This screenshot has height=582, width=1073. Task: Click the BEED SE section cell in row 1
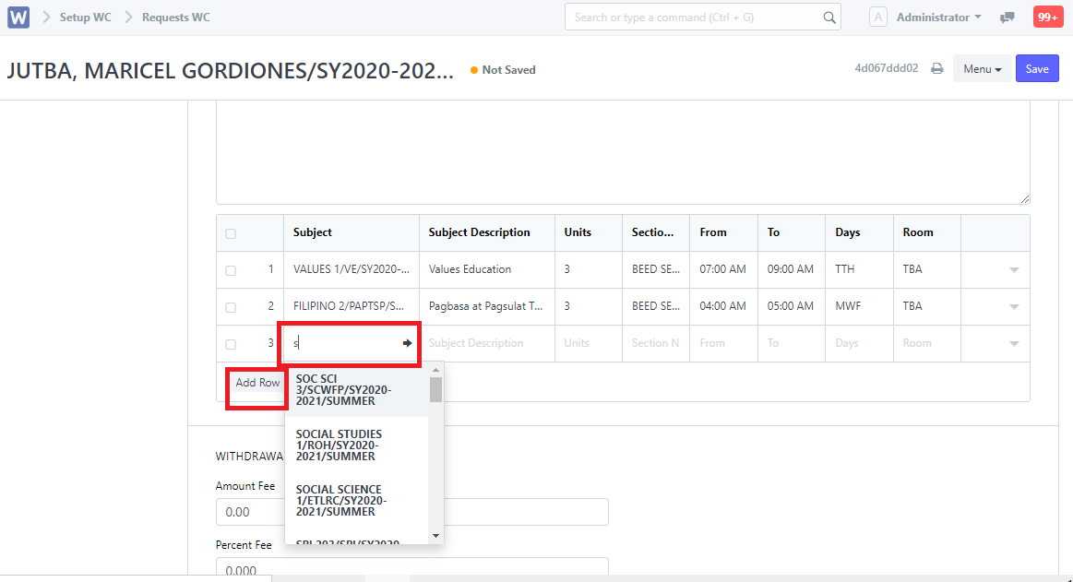(x=656, y=269)
